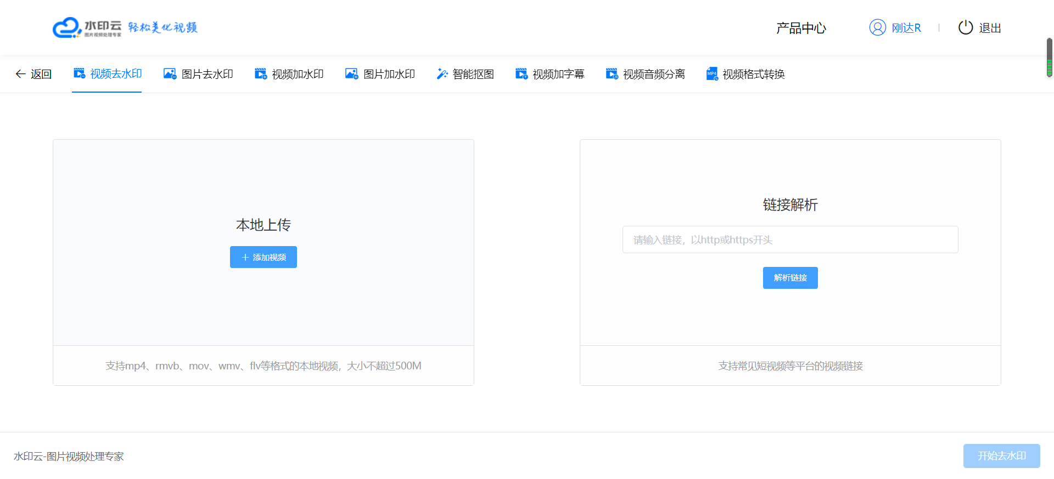The image size is (1054, 479).
Task: Open the 视频音频分离 tab
Action: click(646, 74)
